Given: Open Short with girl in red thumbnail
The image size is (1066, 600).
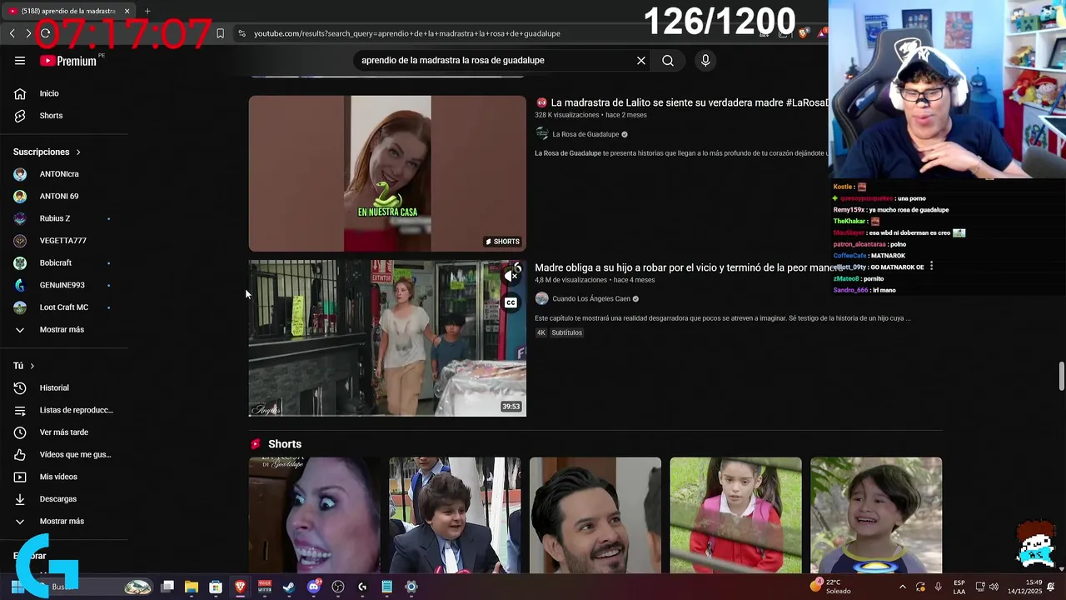Looking at the screenshot, I should click(736, 515).
